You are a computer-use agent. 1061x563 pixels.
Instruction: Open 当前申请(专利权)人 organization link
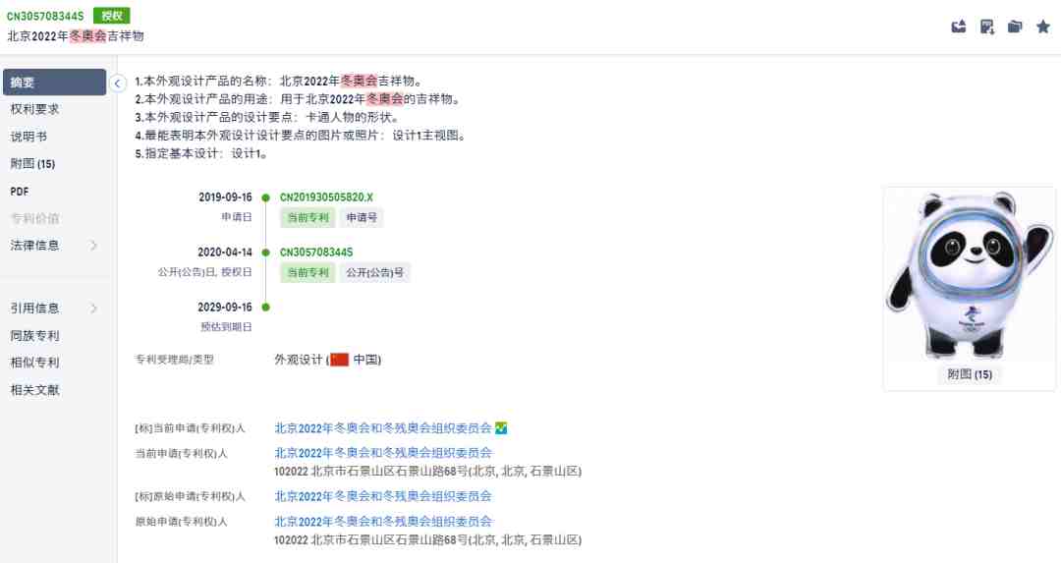click(383, 453)
